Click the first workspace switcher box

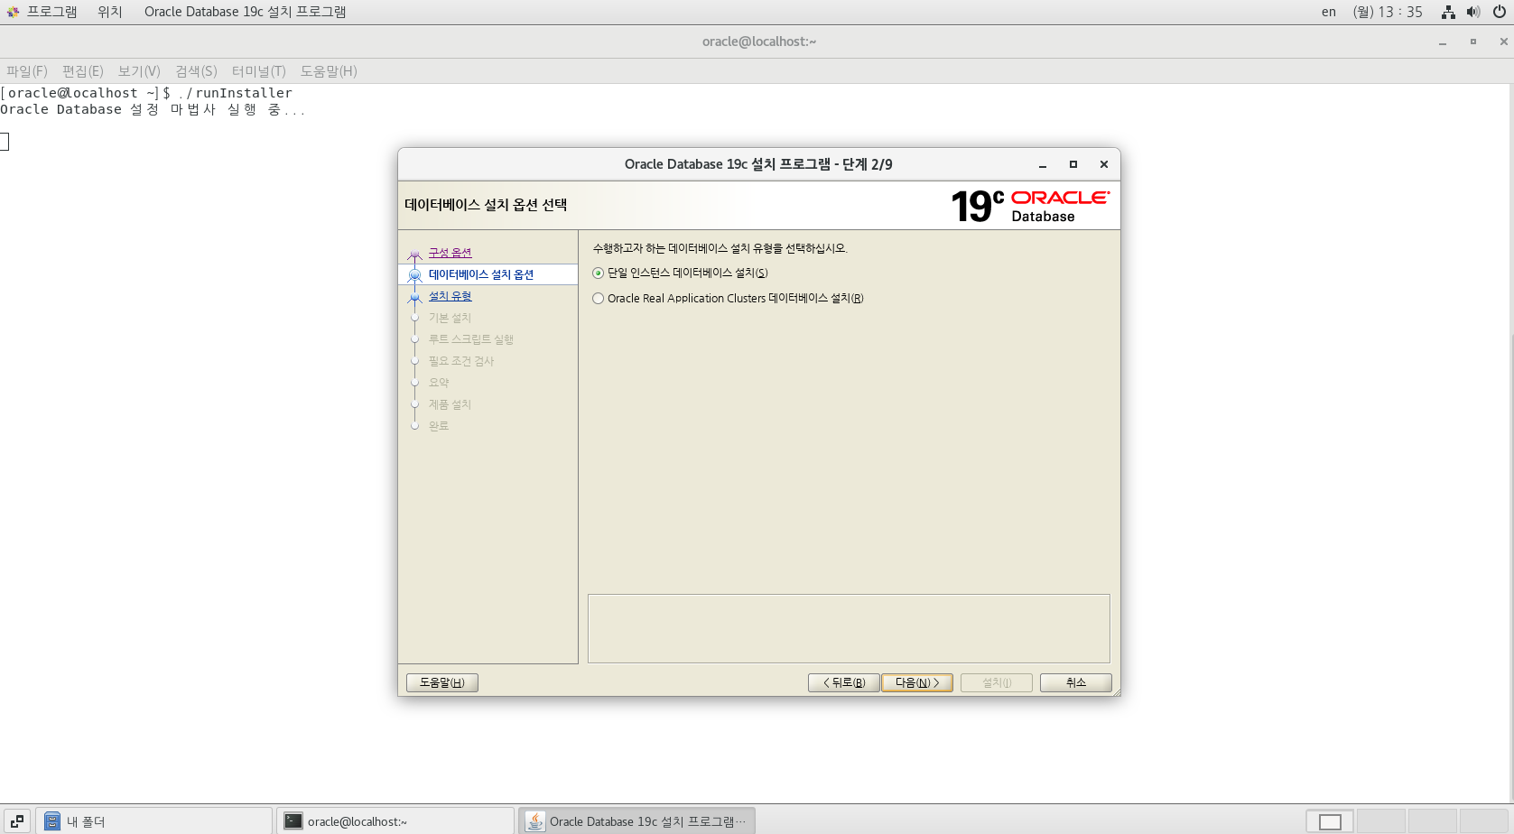[x=1330, y=821]
